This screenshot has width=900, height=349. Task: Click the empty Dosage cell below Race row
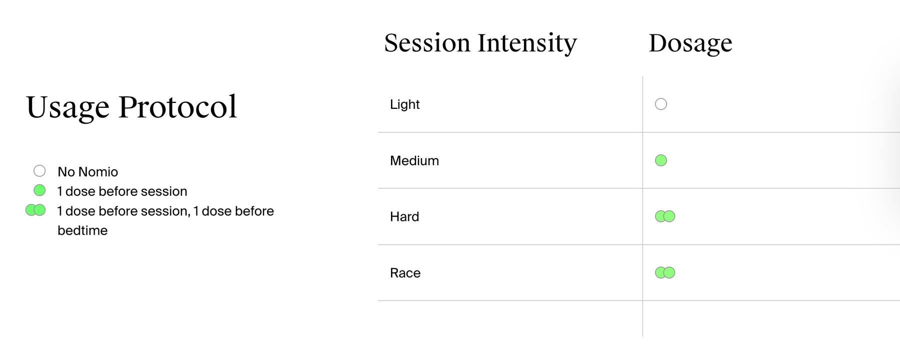click(770, 320)
